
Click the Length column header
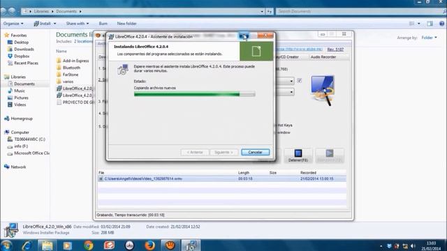click(244, 173)
